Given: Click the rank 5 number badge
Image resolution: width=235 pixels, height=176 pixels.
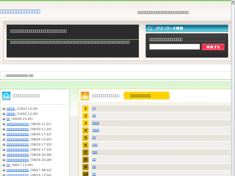Looking at the screenshot, I should coord(85,138).
